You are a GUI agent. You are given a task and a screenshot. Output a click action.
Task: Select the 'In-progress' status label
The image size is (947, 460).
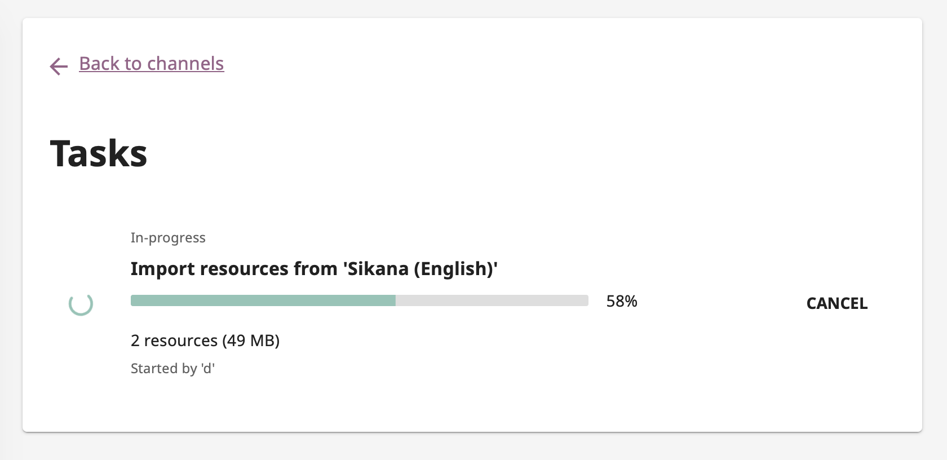(168, 238)
